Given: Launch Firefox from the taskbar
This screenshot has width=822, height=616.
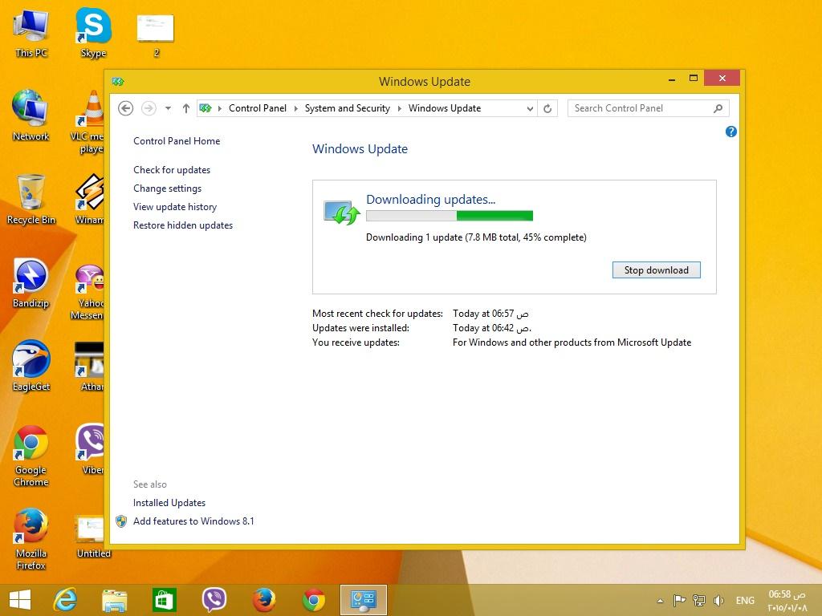Looking at the screenshot, I should 263,600.
